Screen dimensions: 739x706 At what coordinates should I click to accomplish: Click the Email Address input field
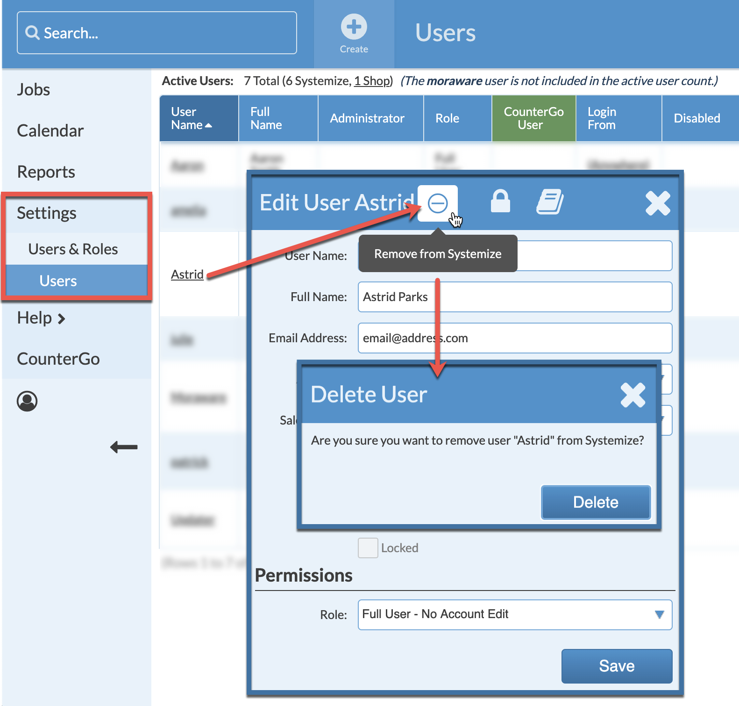pos(515,338)
